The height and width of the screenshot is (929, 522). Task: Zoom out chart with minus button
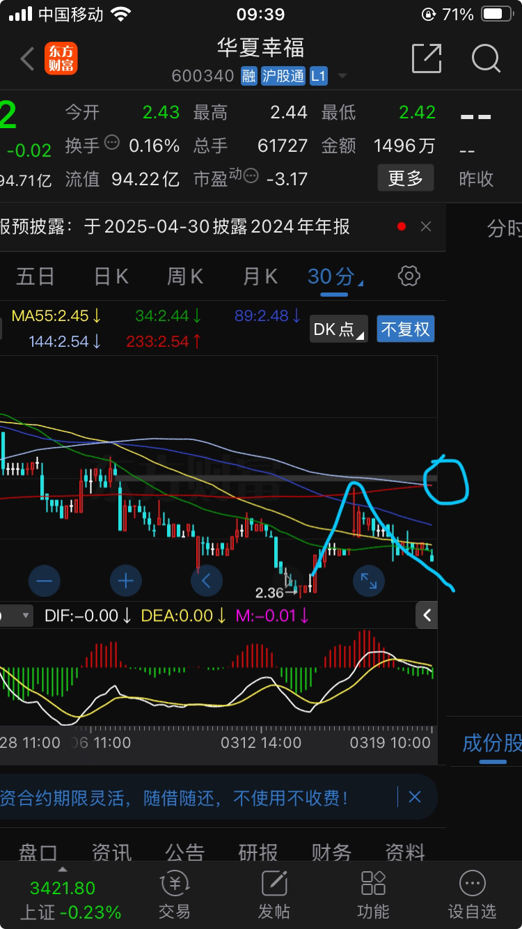45,581
